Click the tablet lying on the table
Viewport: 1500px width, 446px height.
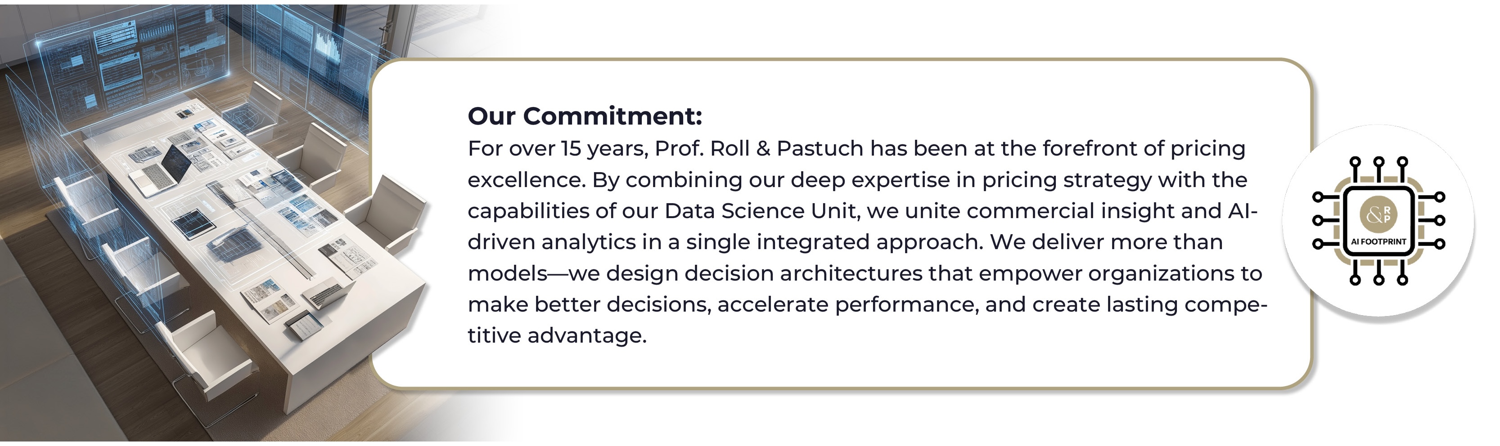194,224
